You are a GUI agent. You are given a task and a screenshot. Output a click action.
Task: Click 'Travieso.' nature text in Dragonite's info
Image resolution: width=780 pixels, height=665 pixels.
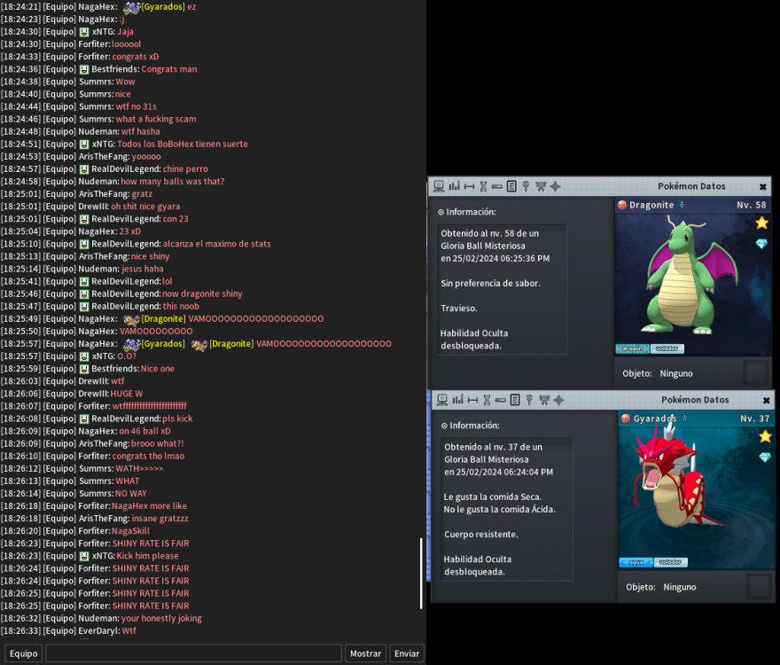459,308
